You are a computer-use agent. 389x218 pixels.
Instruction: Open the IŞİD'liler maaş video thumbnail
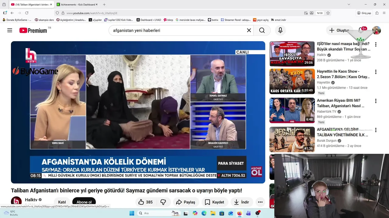tap(292, 54)
